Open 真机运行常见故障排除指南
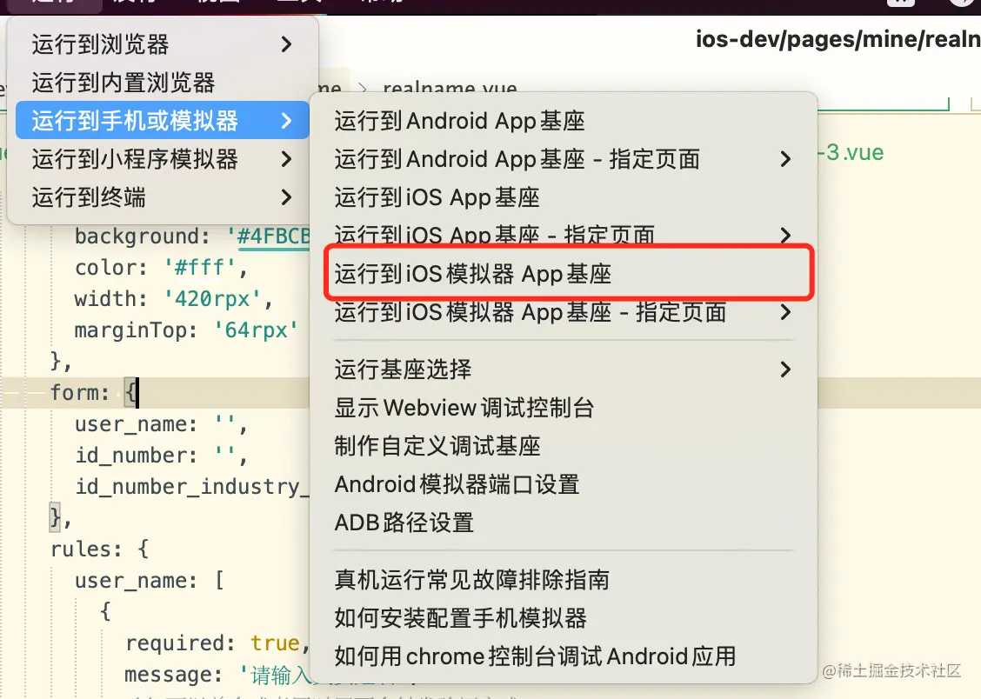 pos(564,580)
